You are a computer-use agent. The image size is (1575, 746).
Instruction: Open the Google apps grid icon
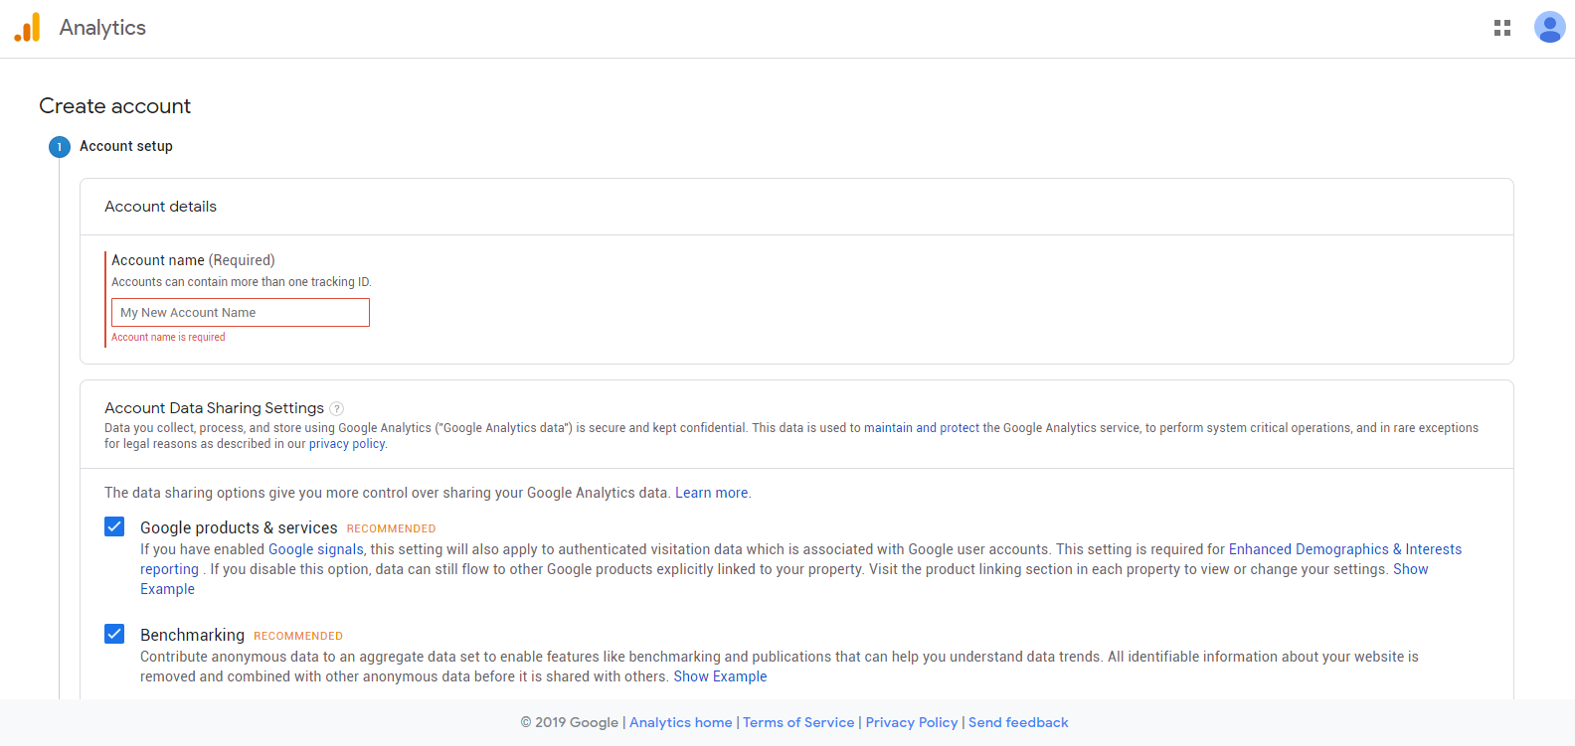coord(1502,28)
